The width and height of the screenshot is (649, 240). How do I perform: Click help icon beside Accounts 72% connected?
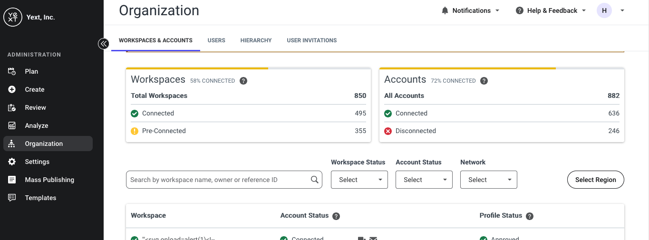point(484,81)
